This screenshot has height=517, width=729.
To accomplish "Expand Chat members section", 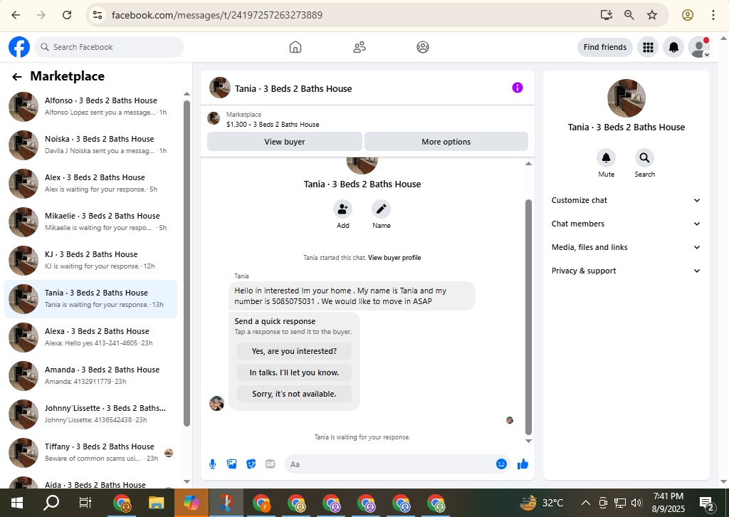I will click(626, 224).
